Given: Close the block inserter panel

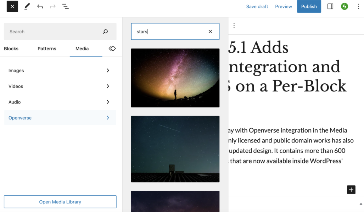Looking at the screenshot, I should tap(12, 6).
